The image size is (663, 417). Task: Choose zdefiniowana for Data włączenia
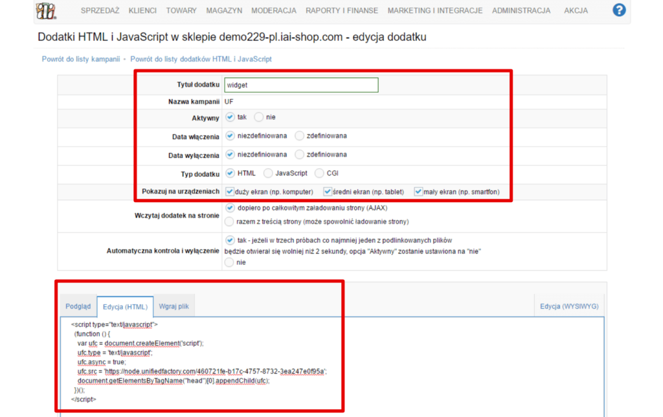(x=299, y=136)
